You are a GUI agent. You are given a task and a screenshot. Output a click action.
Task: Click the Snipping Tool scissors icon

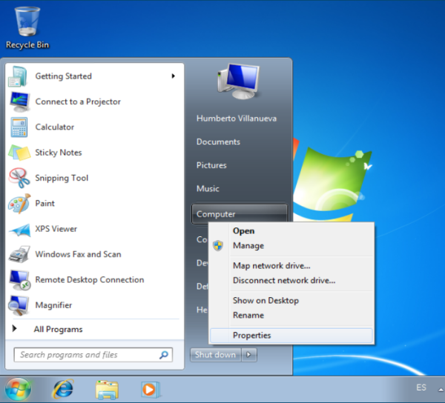pyautogui.click(x=19, y=178)
